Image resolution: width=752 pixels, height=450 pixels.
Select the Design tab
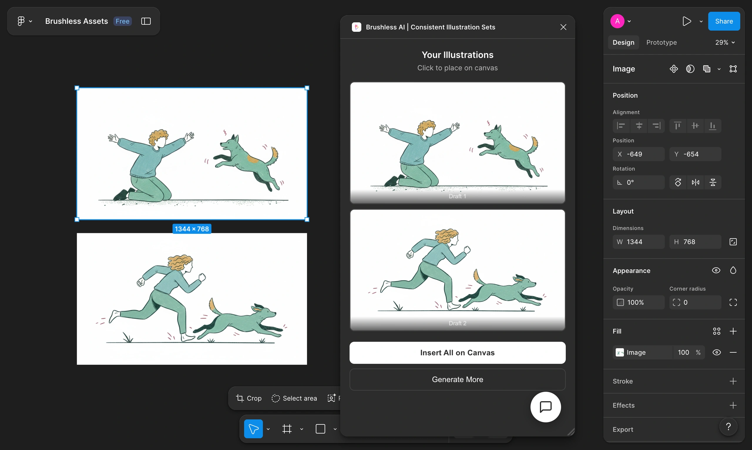click(x=623, y=42)
